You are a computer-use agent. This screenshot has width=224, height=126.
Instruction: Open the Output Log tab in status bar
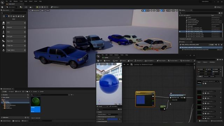pyautogui.click(x=16, y=121)
